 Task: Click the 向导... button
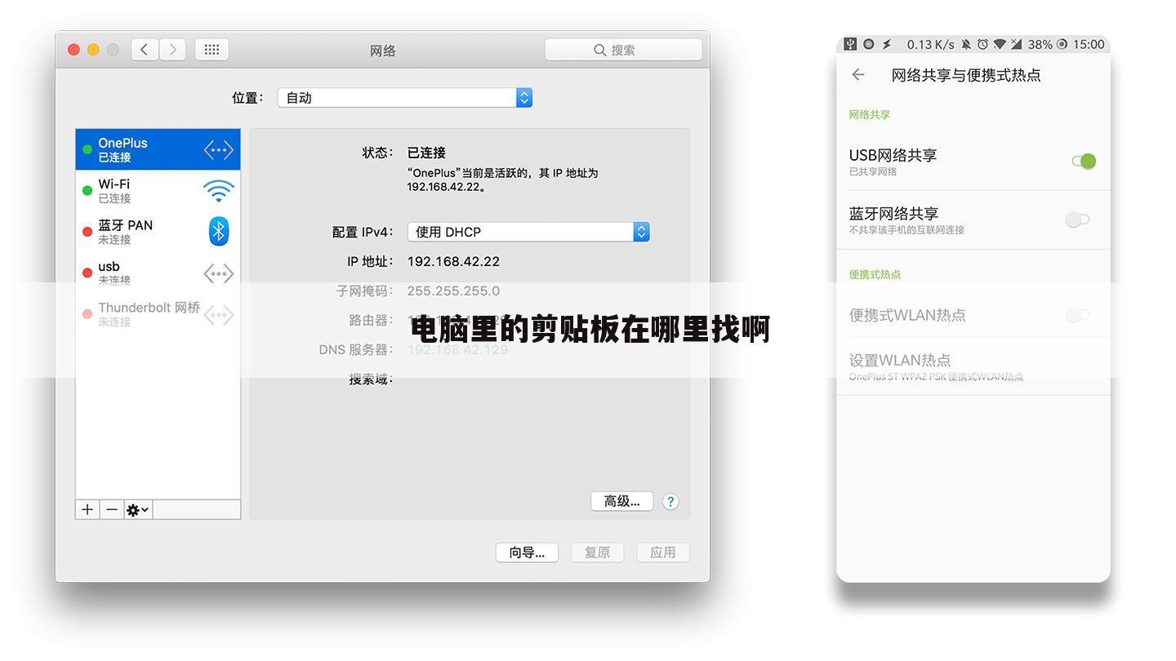[x=527, y=552]
